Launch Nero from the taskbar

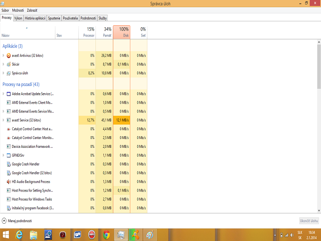point(92,235)
